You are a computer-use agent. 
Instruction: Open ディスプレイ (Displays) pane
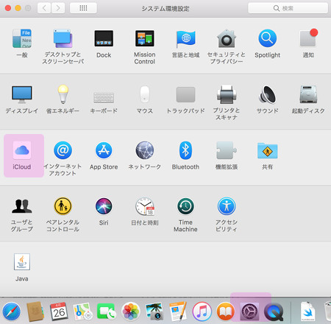(x=22, y=94)
